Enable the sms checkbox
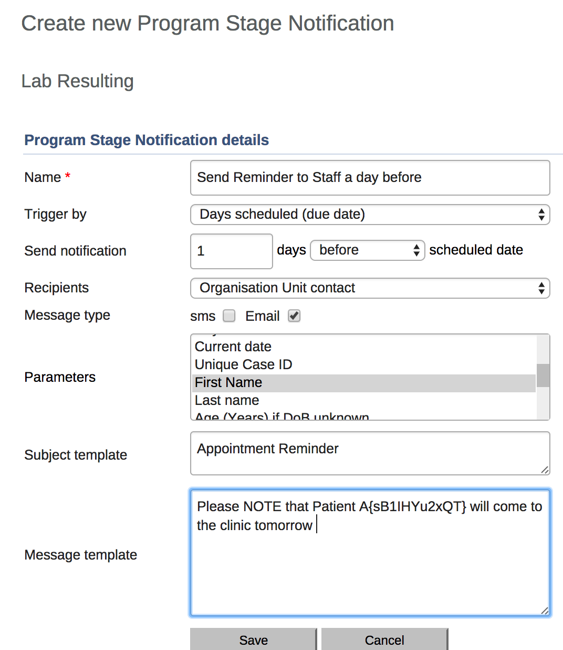 [229, 316]
